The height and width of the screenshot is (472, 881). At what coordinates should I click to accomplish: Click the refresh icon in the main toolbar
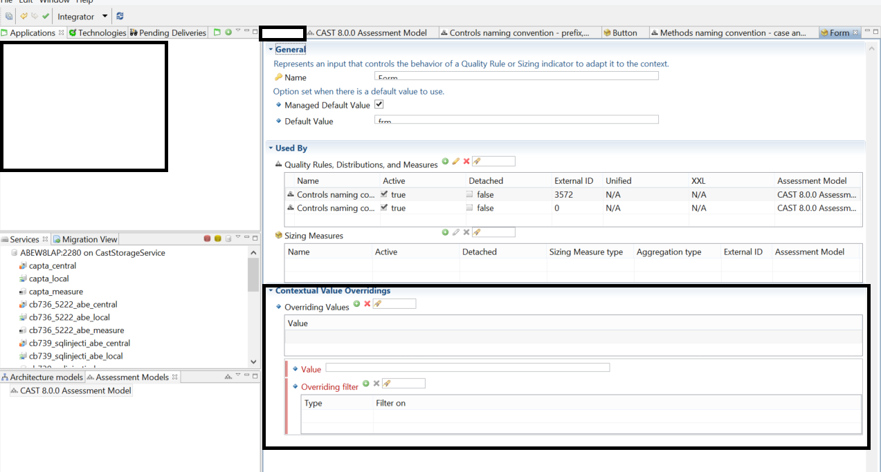(120, 16)
